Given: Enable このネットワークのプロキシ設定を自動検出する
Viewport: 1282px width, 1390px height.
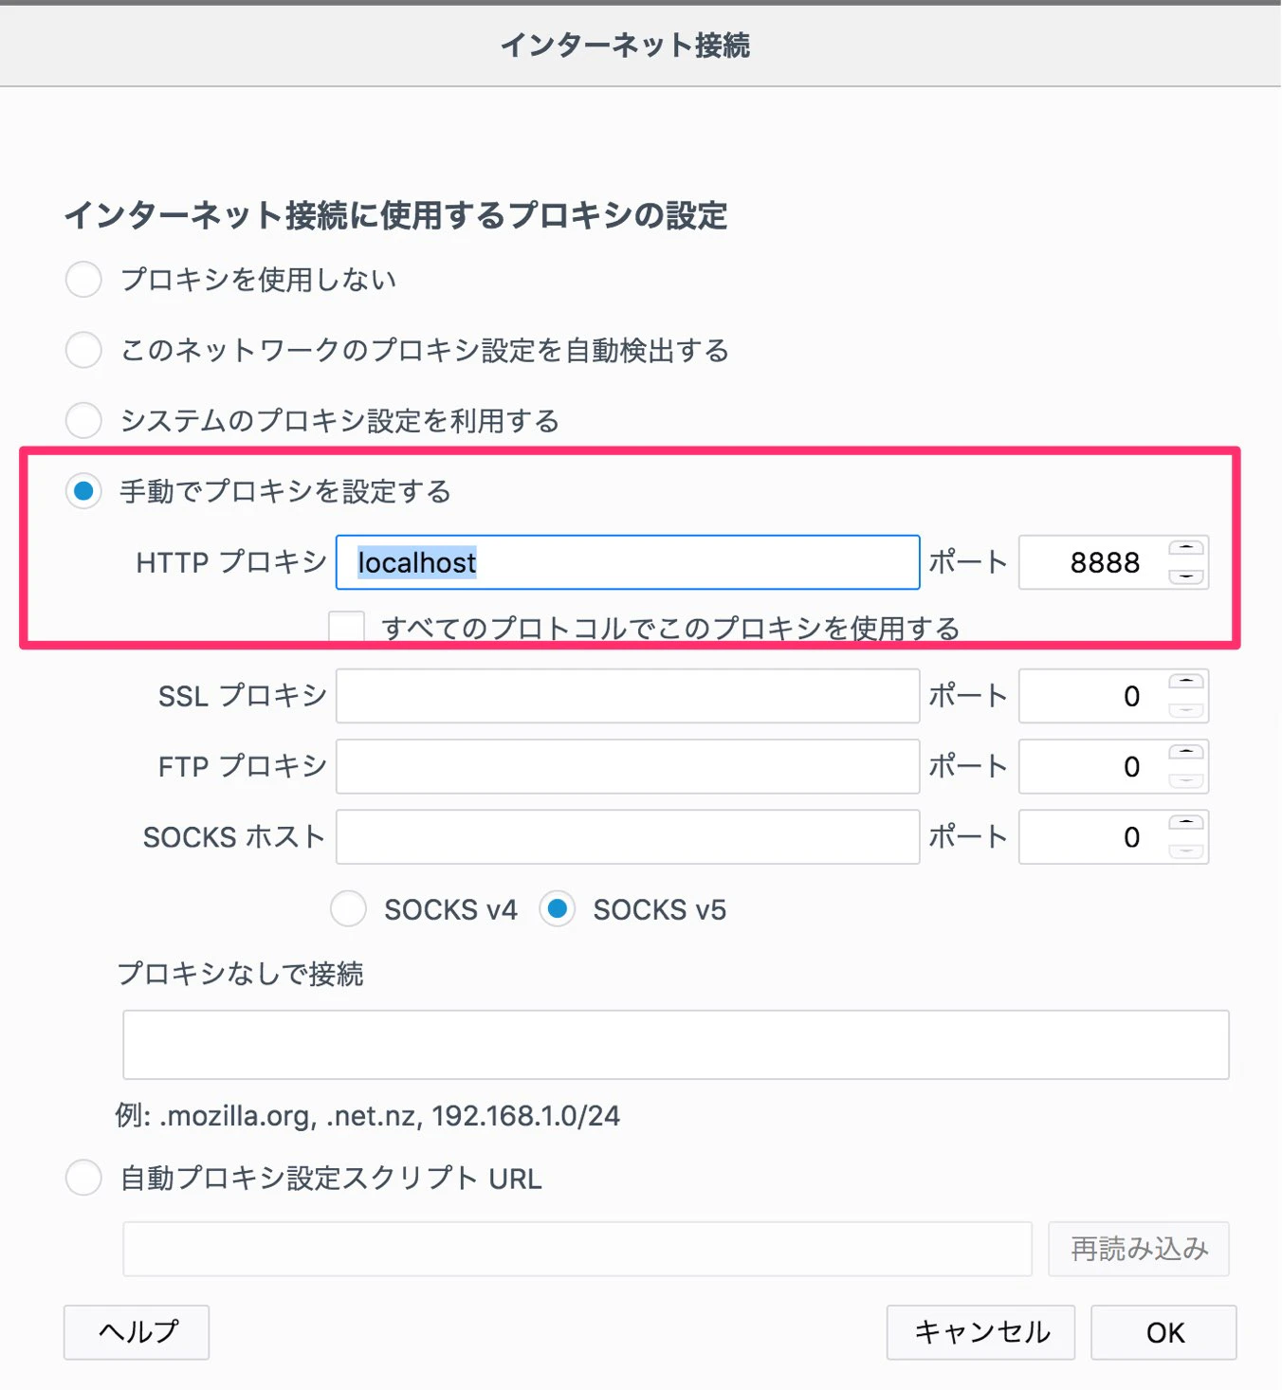Looking at the screenshot, I should coord(83,350).
